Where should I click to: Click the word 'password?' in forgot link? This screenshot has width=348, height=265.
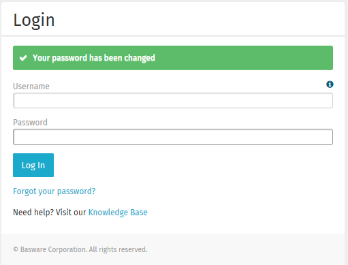click(76, 191)
